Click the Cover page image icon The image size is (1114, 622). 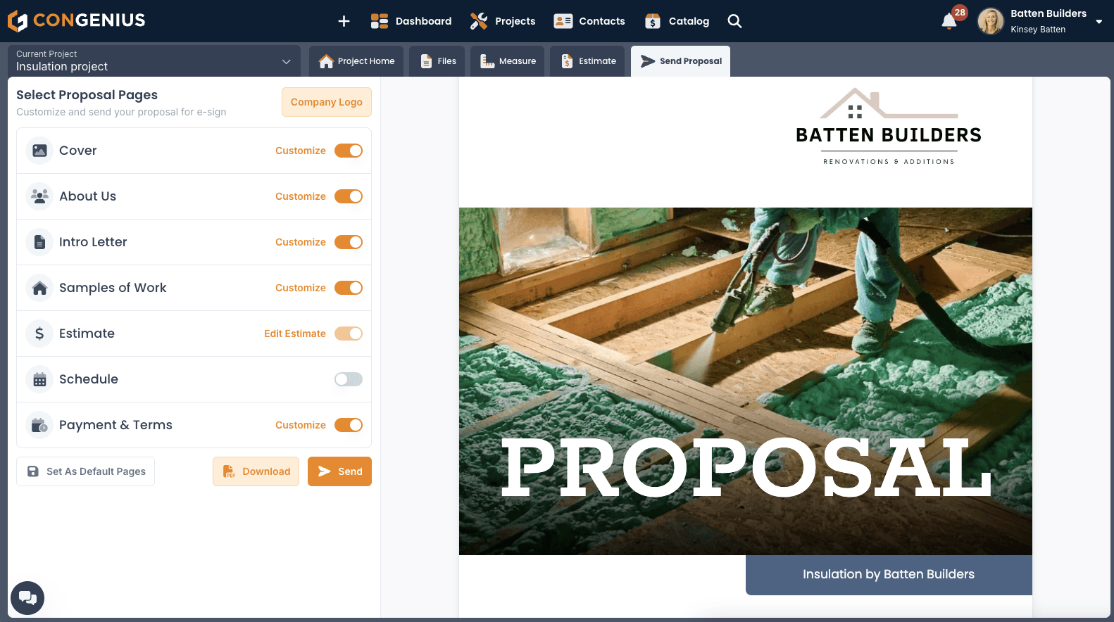39,151
